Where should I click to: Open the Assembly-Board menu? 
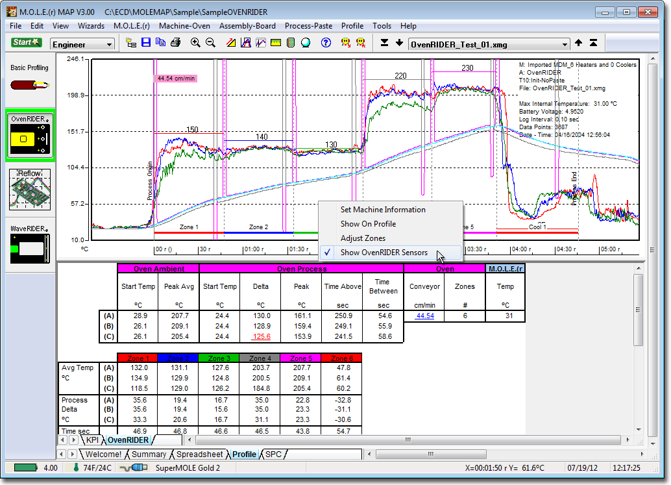click(247, 26)
